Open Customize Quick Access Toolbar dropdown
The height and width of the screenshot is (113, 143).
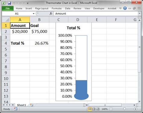point(28,3)
